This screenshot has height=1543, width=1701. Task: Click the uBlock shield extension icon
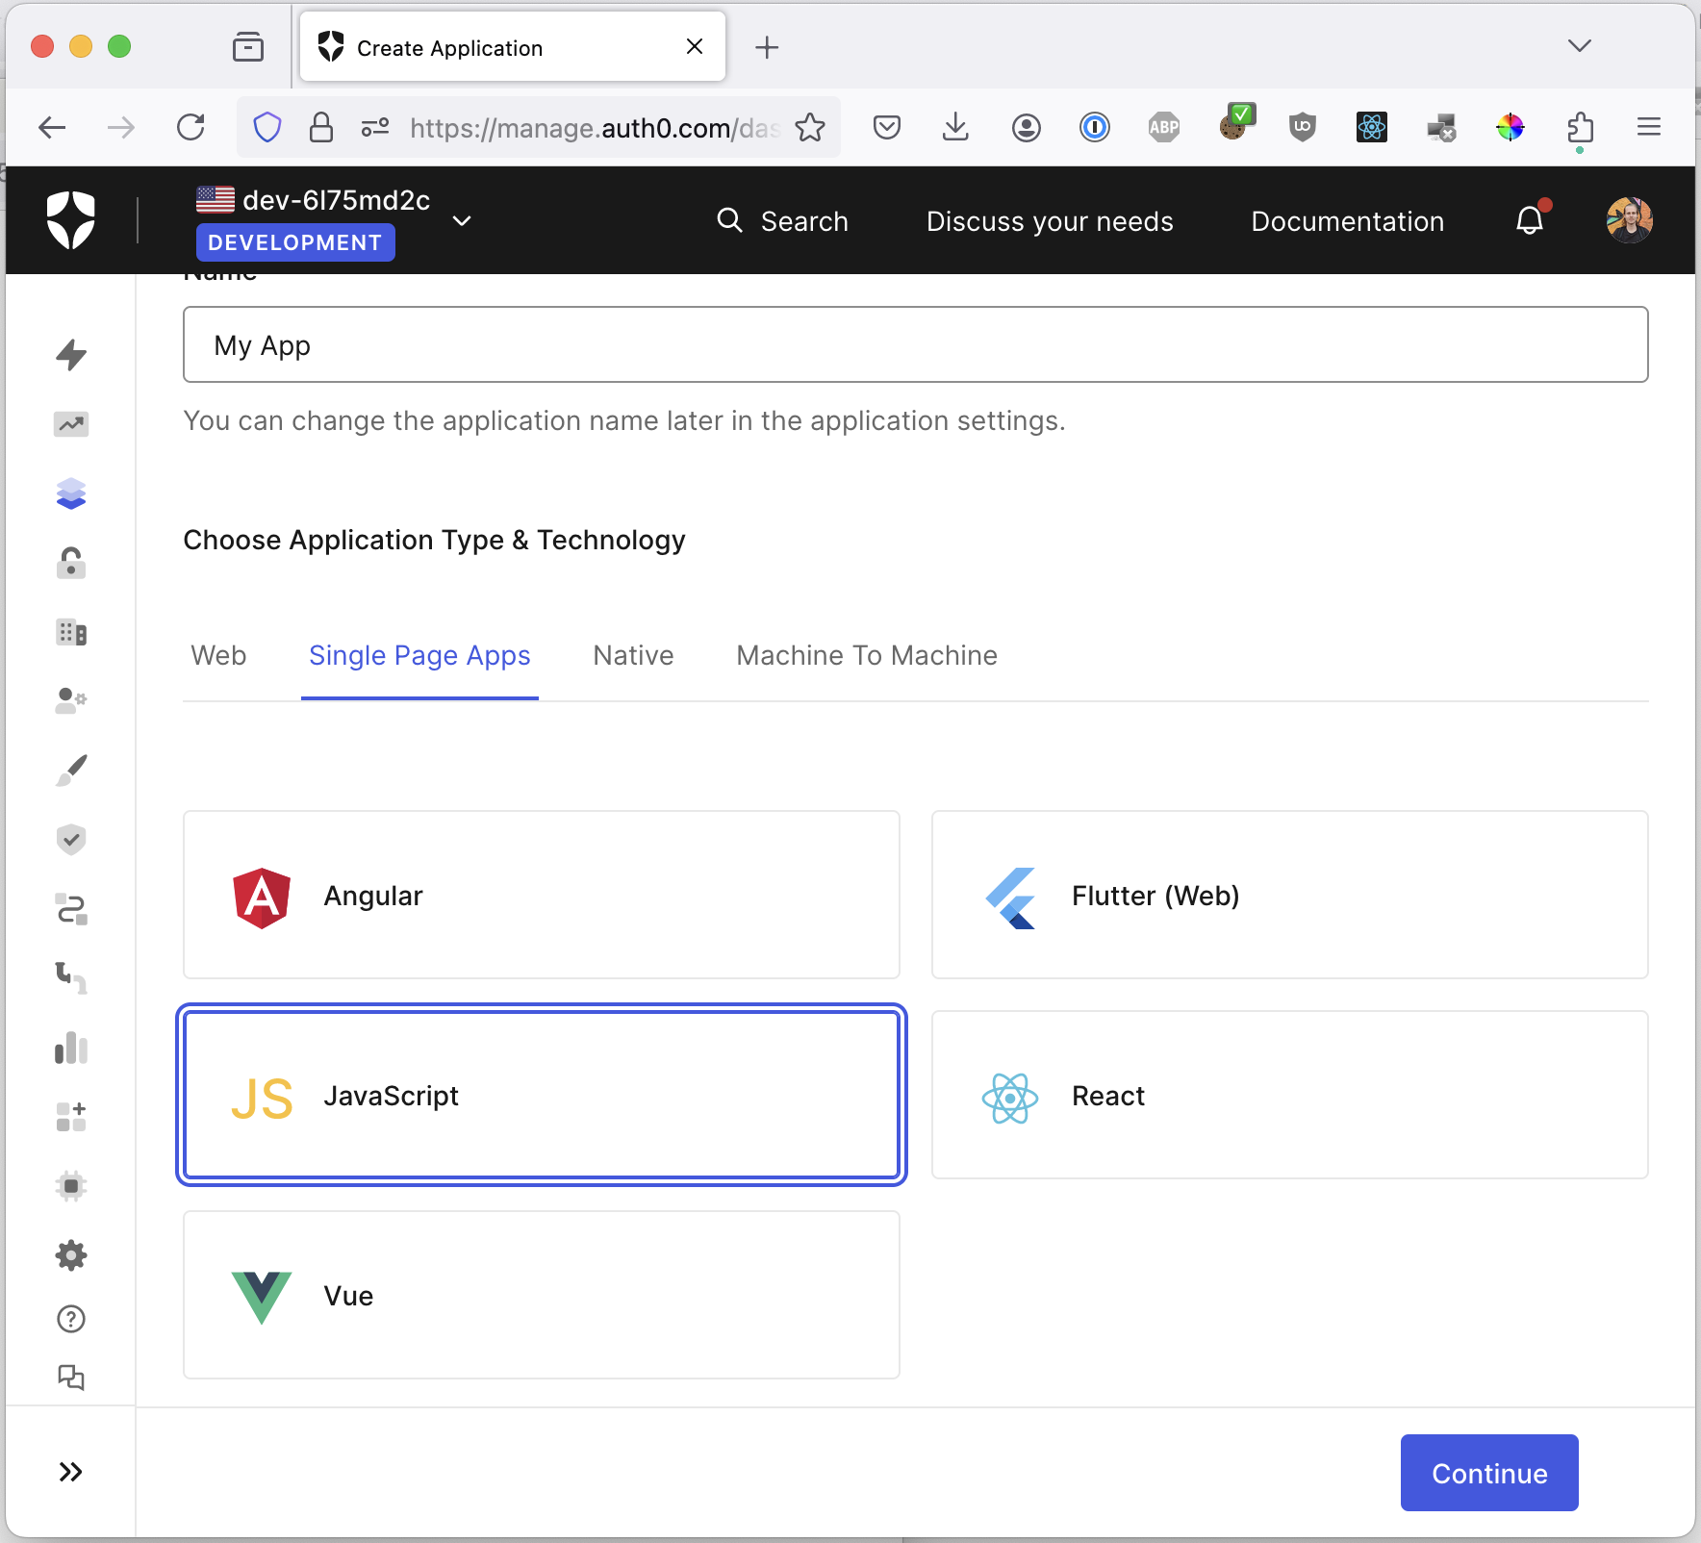click(1303, 127)
